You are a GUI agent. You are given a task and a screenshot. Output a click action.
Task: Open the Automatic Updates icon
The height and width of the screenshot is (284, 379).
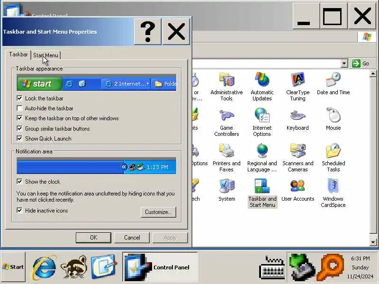click(262, 87)
